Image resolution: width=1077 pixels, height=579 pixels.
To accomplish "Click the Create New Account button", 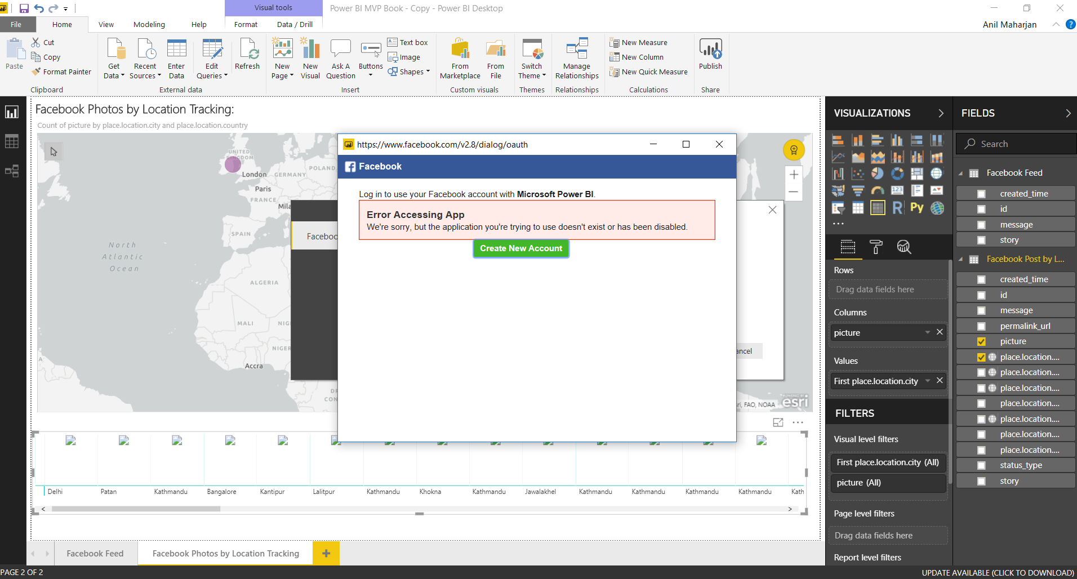I will pyautogui.click(x=521, y=248).
